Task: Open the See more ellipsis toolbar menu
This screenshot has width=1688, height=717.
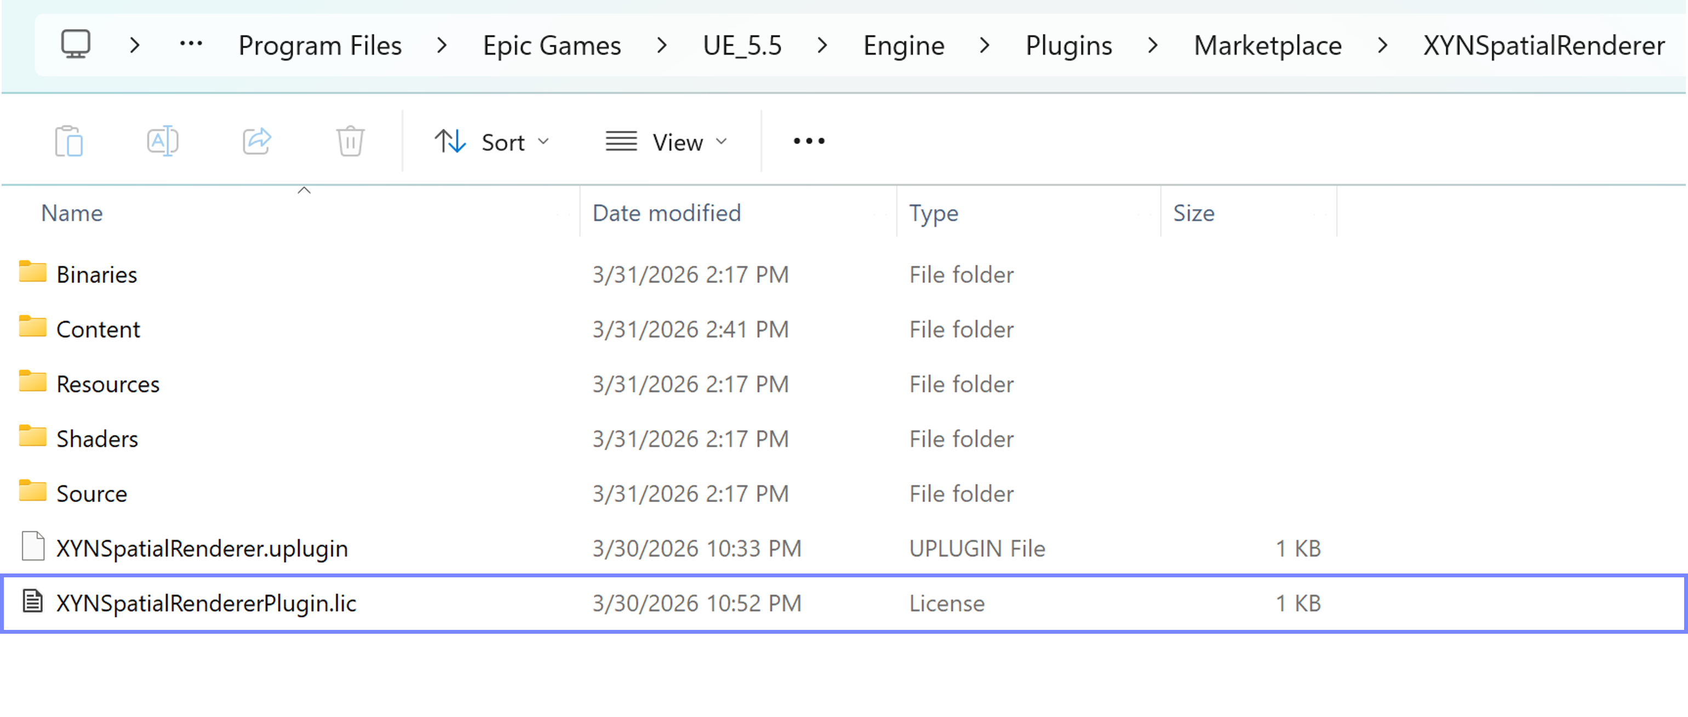Action: (809, 141)
